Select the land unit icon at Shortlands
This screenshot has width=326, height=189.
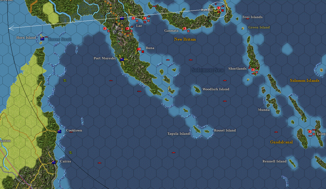(257, 72)
